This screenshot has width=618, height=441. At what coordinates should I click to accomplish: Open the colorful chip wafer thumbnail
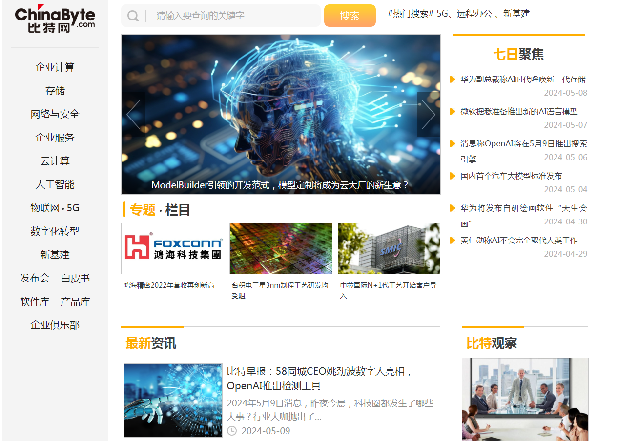click(281, 249)
